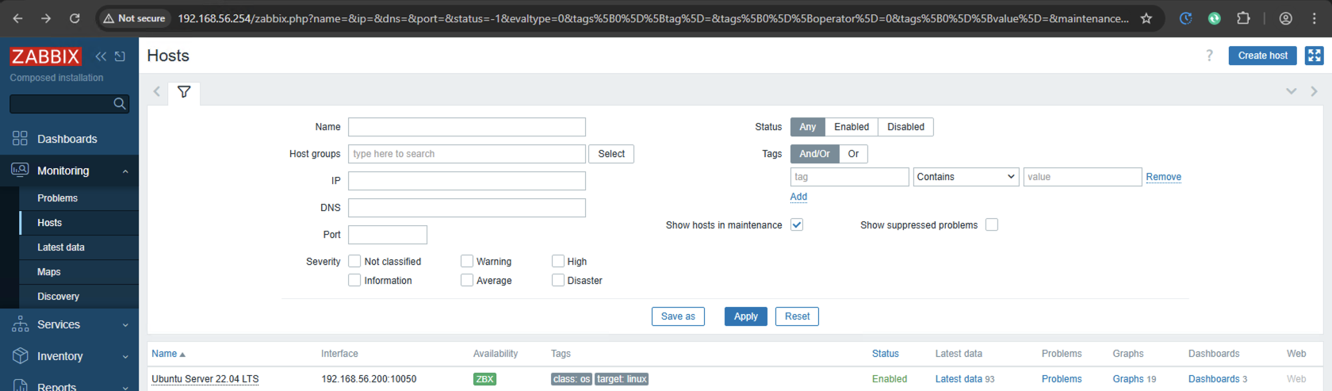This screenshot has height=391, width=1332.
Task: Open the browser extensions puzzle icon
Action: tap(1243, 18)
